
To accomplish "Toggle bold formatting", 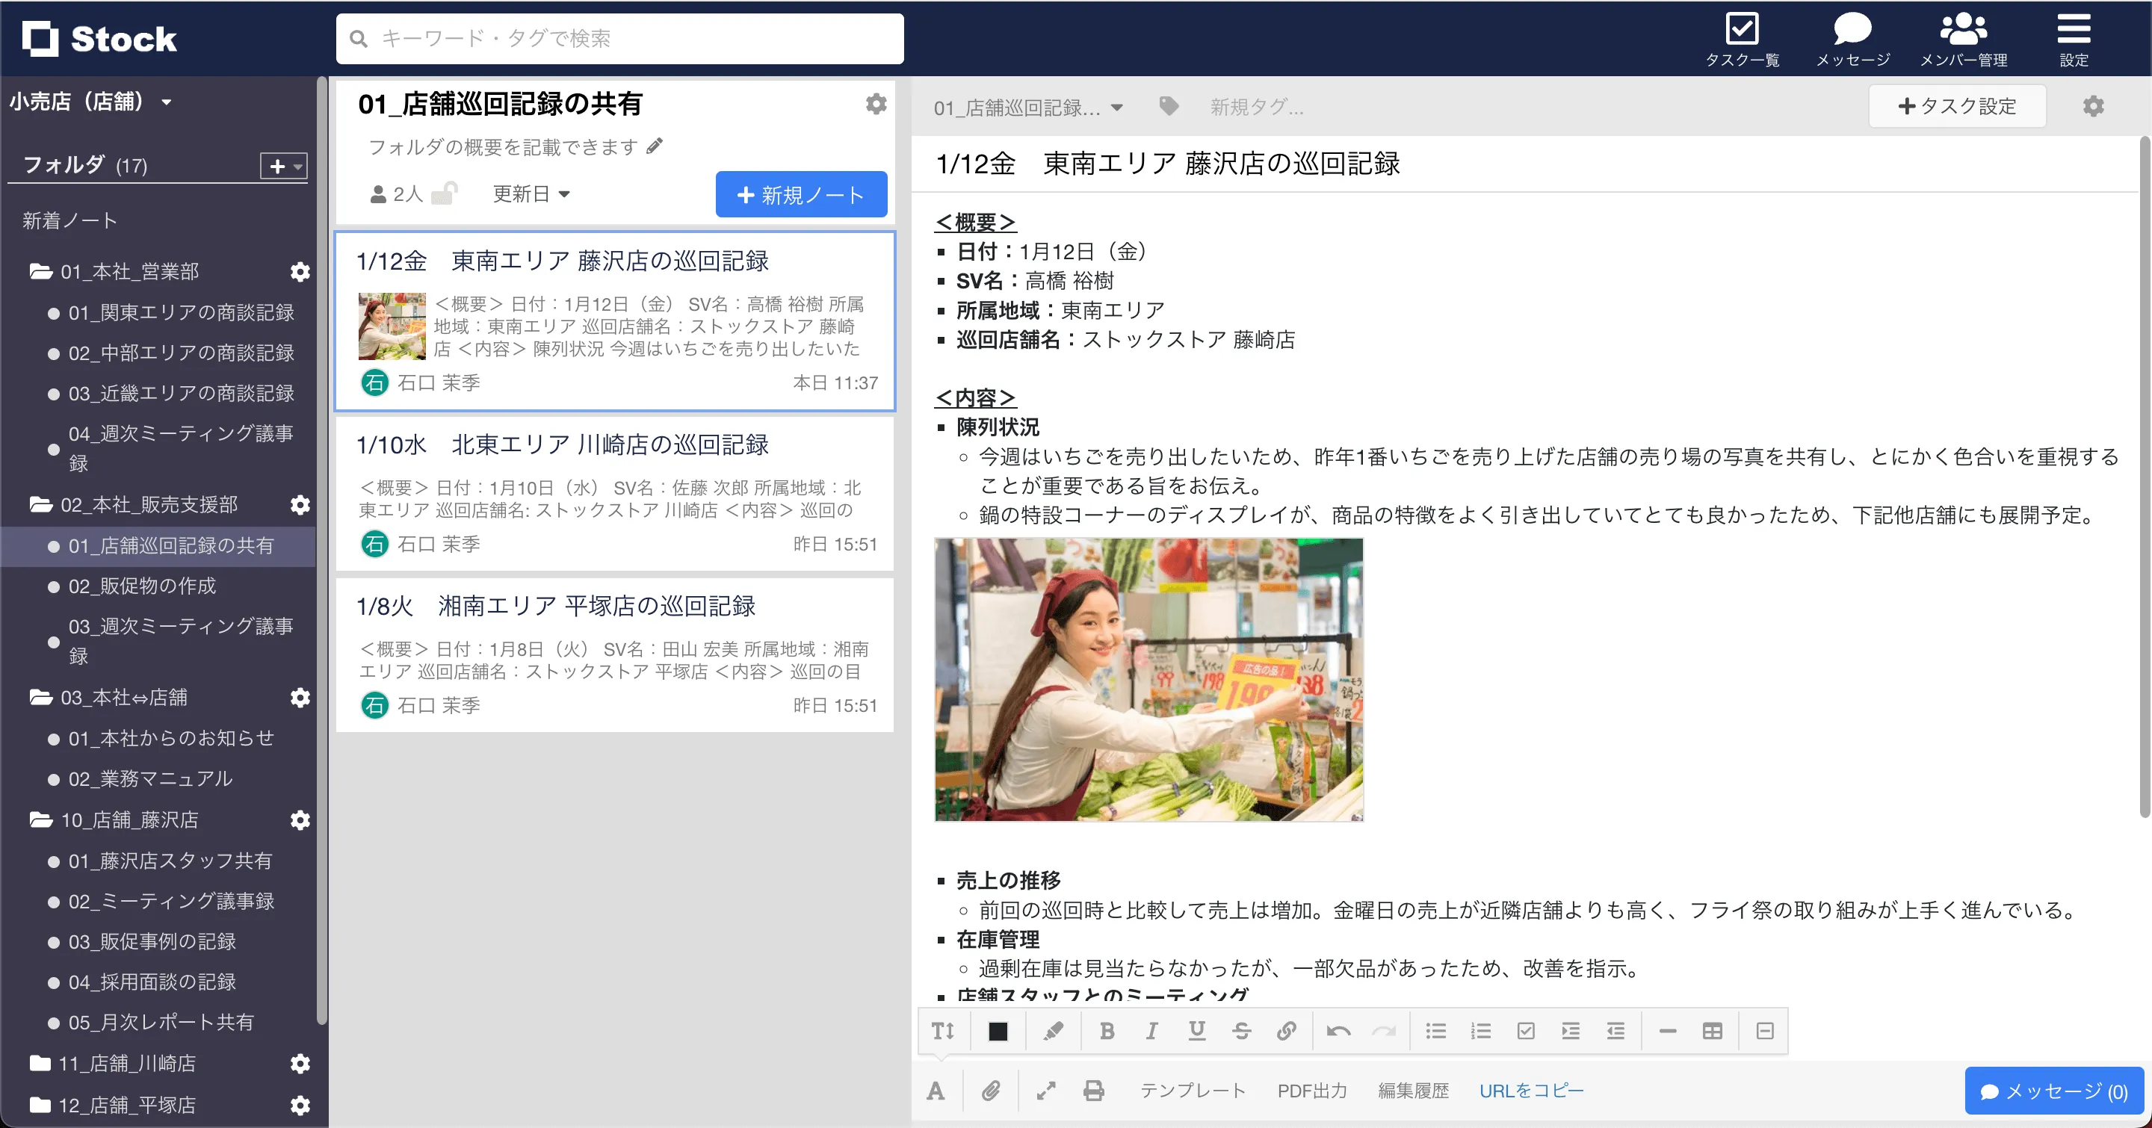I will pos(1106,1030).
